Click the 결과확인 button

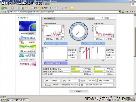[x=79, y=91]
